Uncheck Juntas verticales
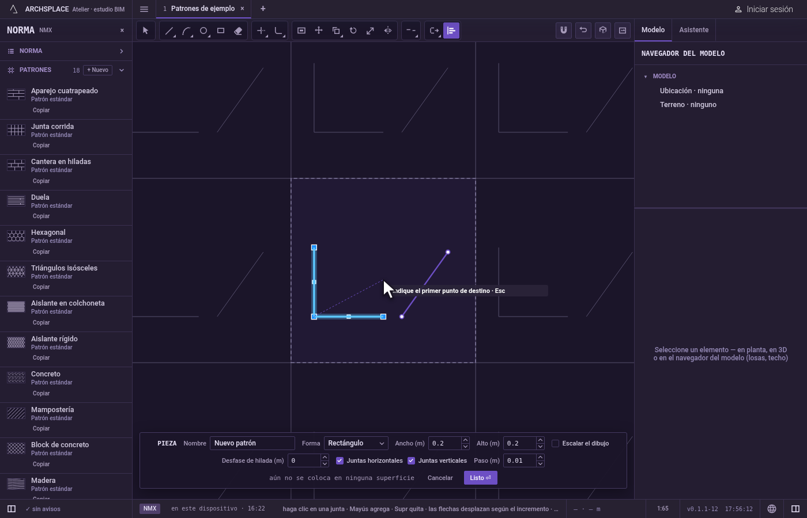The height and width of the screenshot is (518, 807). pos(411,460)
